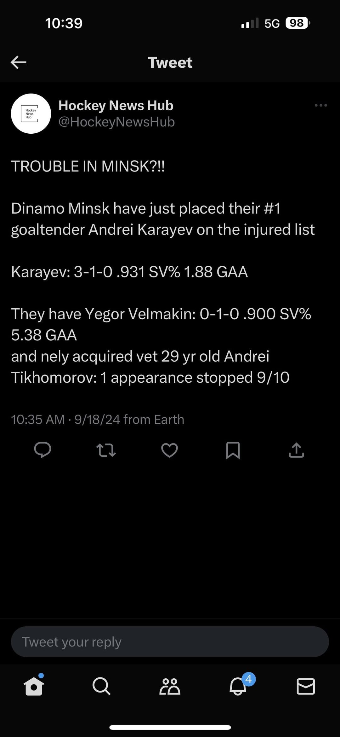340x737 pixels.
Task: Share the tweet via share icon
Action: click(x=296, y=450)
